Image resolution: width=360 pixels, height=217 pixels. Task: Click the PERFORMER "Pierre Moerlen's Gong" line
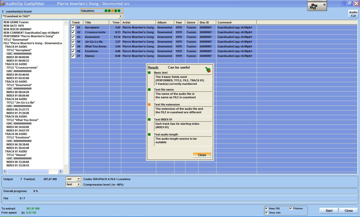pyautogui.click(x=29, y=36)
